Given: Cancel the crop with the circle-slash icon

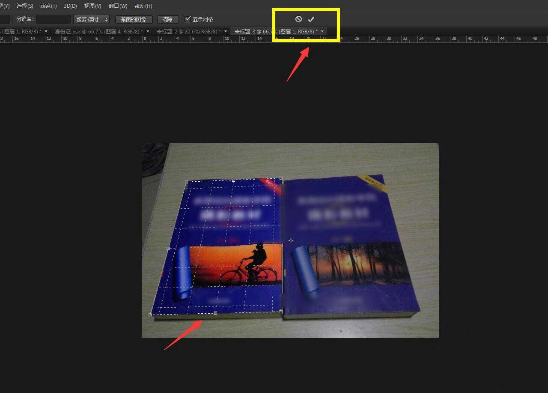Looking at the screenshot, I should (298, 19).
